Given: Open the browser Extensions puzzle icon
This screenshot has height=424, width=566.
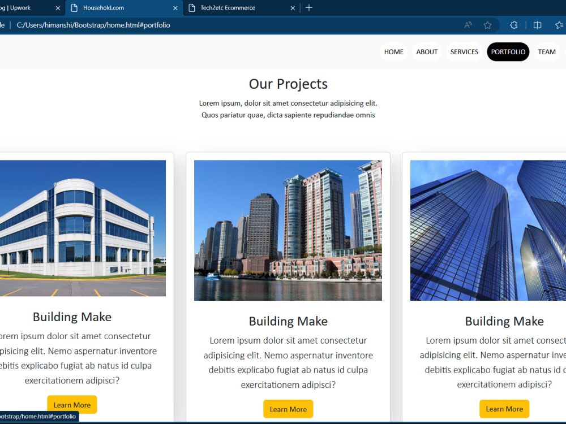Looking at the screenshot, I should pos(514,25).
